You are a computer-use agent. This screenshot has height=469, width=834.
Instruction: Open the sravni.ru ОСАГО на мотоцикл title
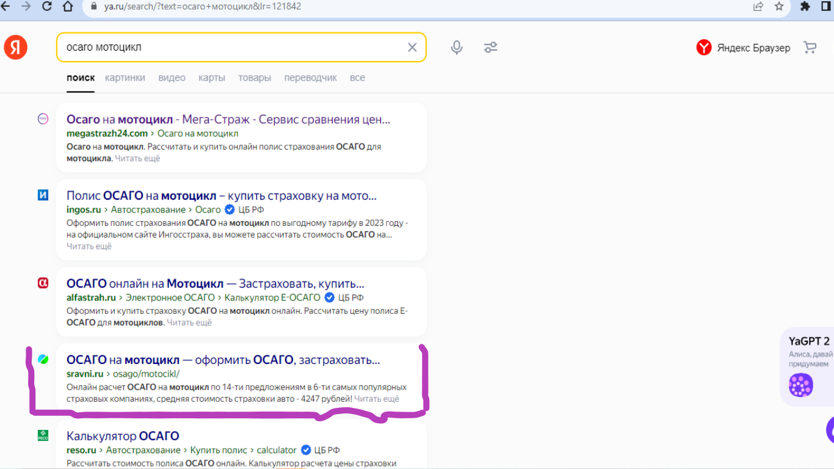pos(223,360)
